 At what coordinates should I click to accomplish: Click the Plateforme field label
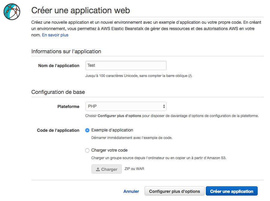68,107
